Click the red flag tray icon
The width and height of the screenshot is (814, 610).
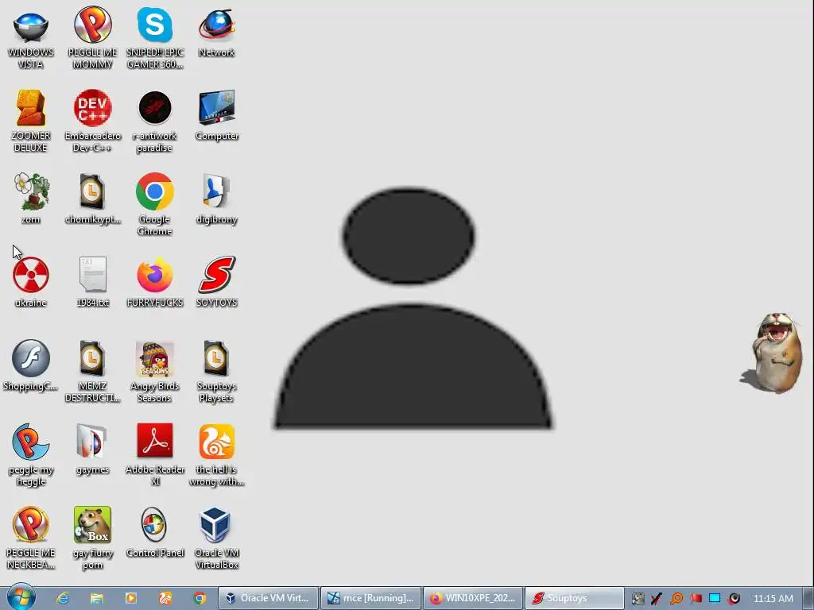tap(696, 599)
